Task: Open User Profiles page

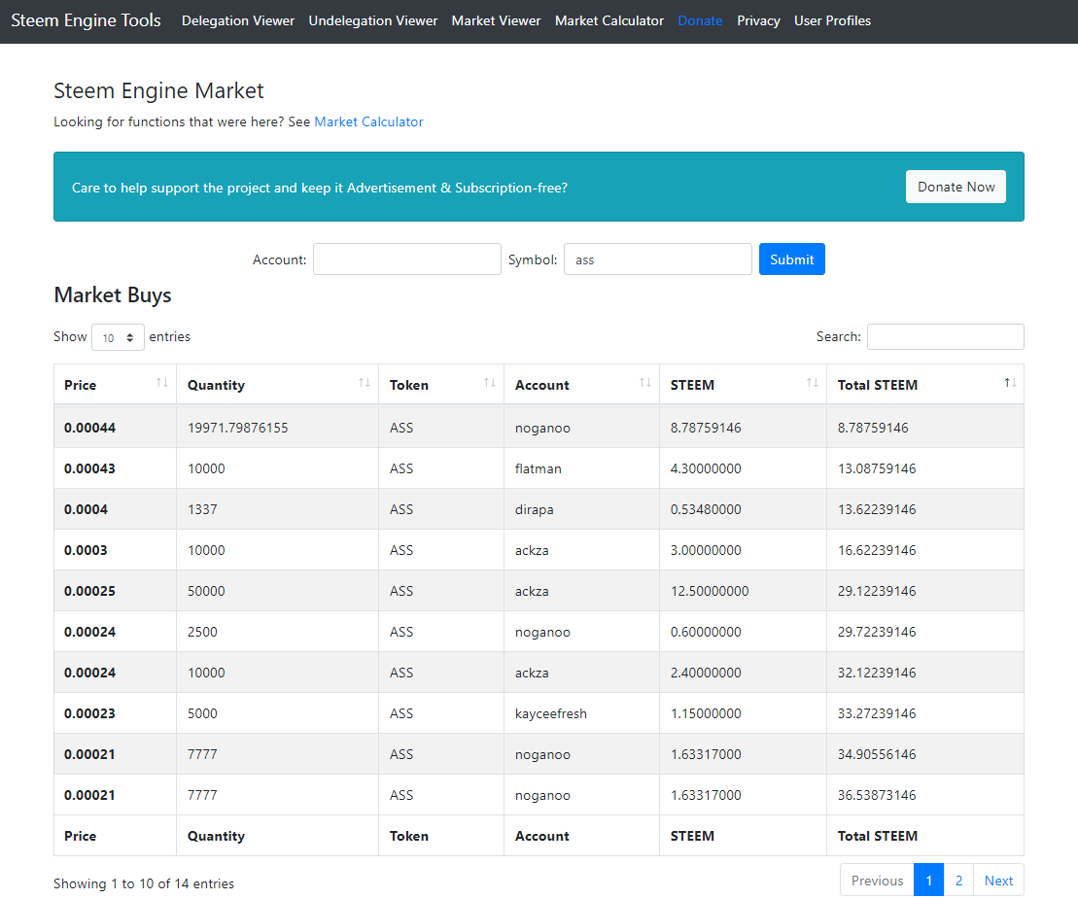Action: click(832, 20)
